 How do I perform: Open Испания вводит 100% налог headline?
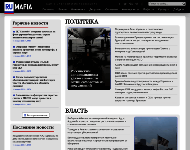(x=98, y=149)
